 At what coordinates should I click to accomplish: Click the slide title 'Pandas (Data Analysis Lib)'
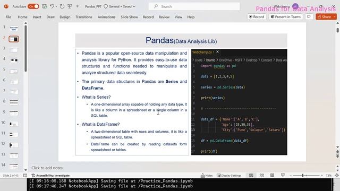pyautogui.click(x=181, y=40)
